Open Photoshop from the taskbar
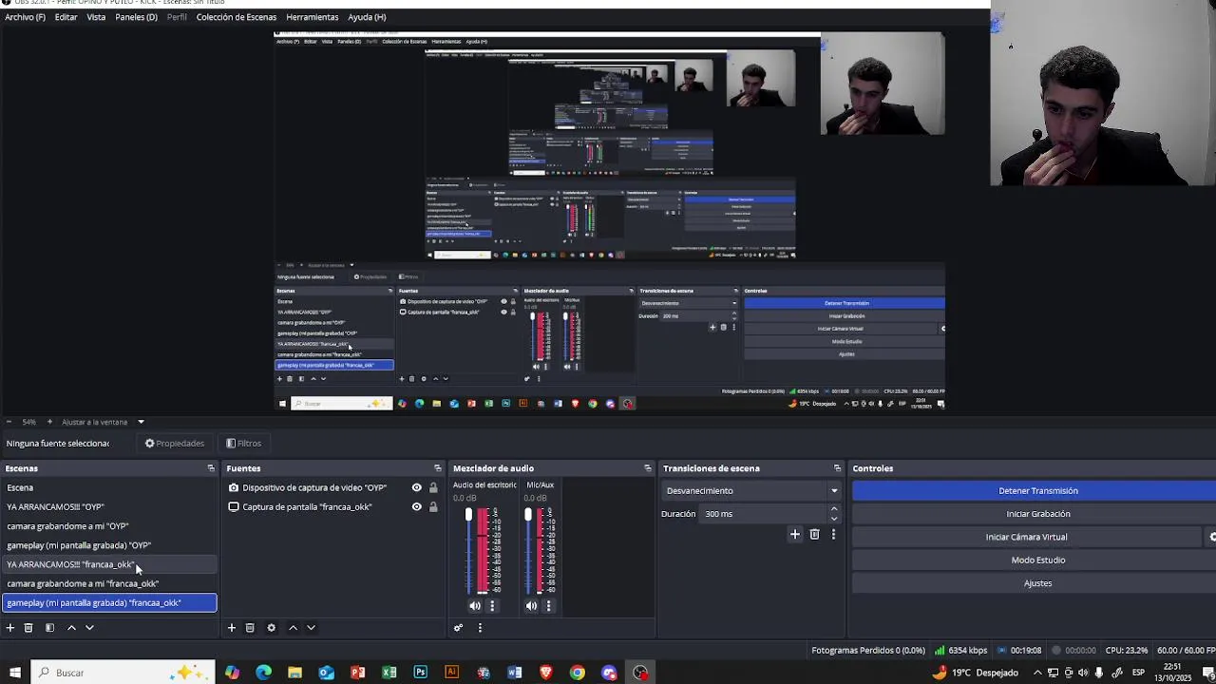Viewport: 1216px width, 684px height. pyautogui.click(x=420, y=673)
